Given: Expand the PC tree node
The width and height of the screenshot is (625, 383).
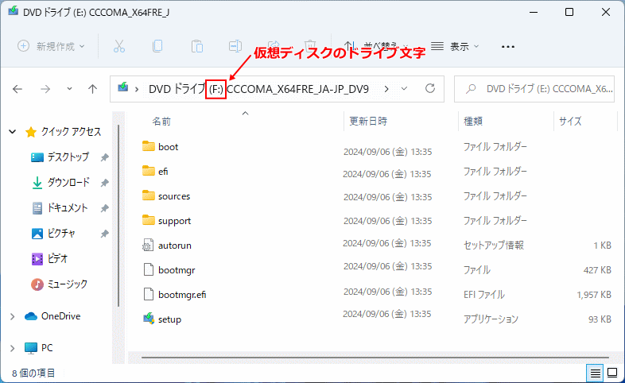Looking at the screenshot, I should point(11,348).
